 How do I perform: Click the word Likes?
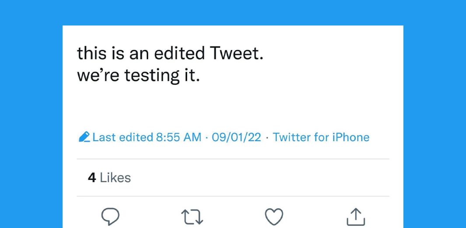pyautogui.click(x=115, y=178)
